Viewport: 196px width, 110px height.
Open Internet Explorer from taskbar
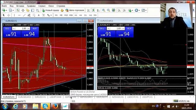(x=15, y=106)
